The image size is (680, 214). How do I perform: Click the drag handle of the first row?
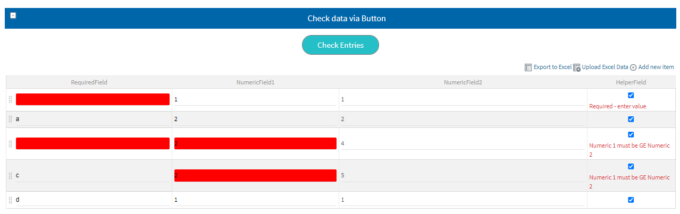10,99
